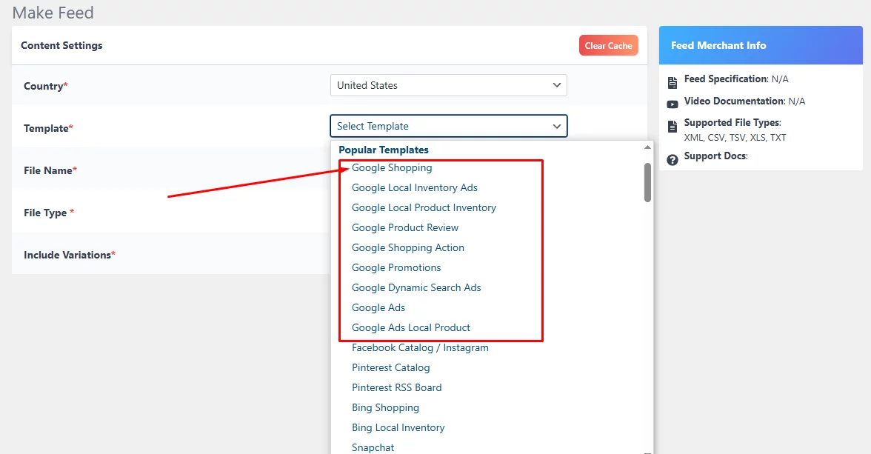Click the Clear Cache button
This screenshot has height=454, width=871.
(608, 46)
